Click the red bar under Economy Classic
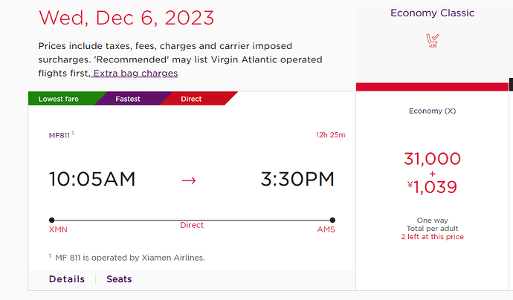The image size is (513, 300). (x=432, y=87)
